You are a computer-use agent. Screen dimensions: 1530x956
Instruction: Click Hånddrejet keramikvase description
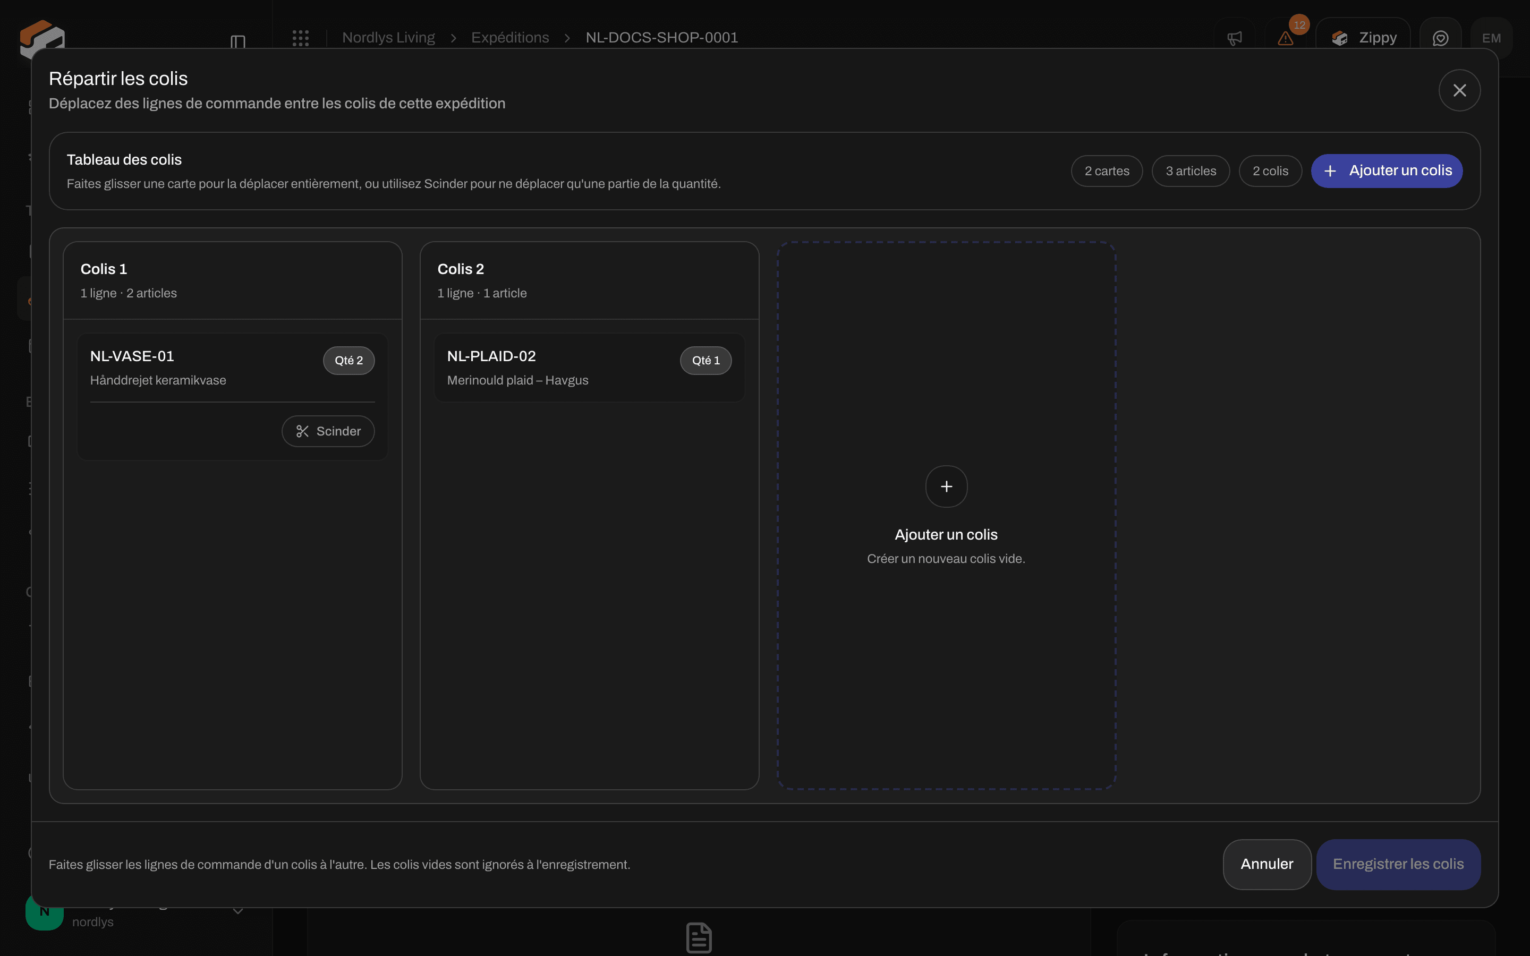pyautogui.click(x=158, y=380)
